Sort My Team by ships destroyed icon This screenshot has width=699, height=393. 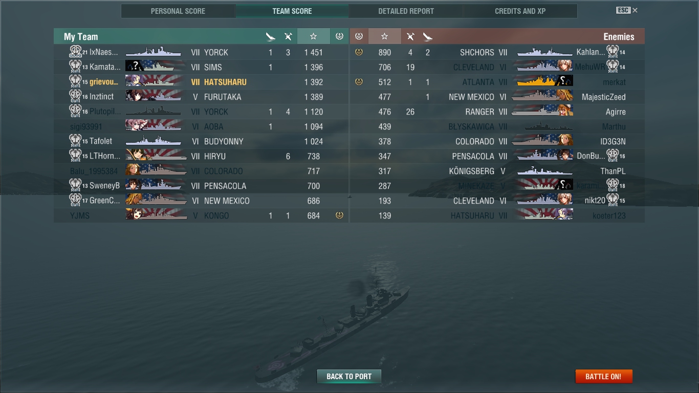271,36
